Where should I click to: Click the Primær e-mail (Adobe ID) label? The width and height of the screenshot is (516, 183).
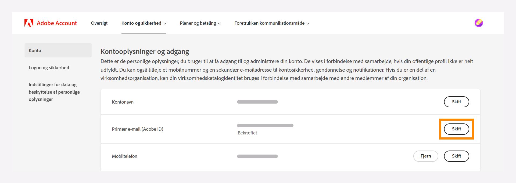click(138, 129)
